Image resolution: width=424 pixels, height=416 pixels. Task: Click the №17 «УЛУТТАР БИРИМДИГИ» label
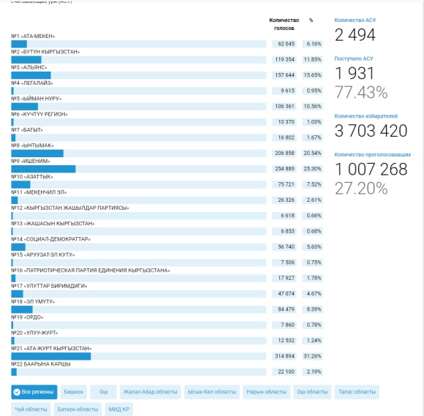(x=49, y=286)
